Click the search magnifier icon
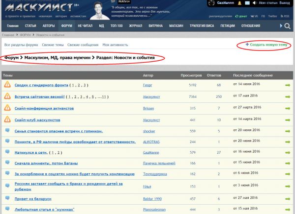The width and height of the screenshot is (295, 214). (x=287, y=25)
